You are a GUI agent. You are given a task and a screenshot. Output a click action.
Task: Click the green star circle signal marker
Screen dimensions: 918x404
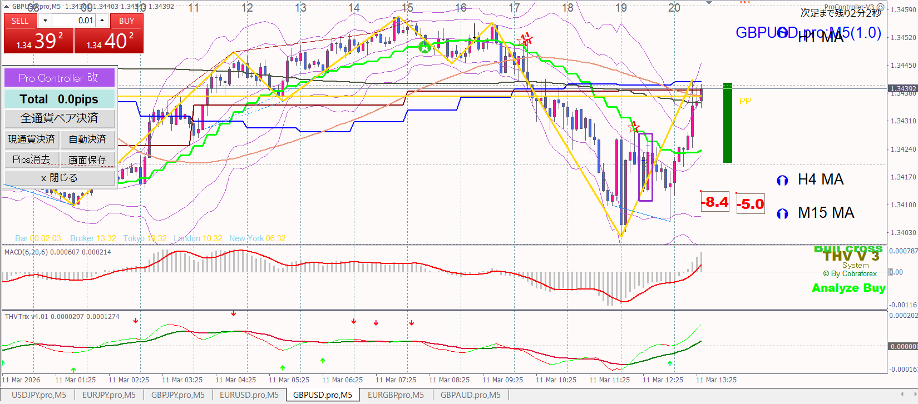click(425, 47)
